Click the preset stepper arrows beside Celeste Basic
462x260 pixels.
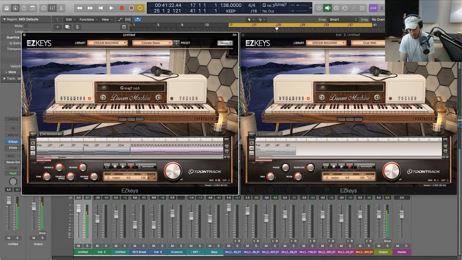pyautogui.click(x=176, y=43)
